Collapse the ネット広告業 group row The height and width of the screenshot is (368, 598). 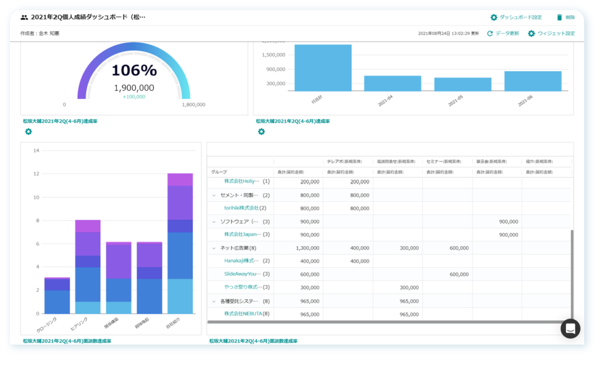(x=214, y=248)
